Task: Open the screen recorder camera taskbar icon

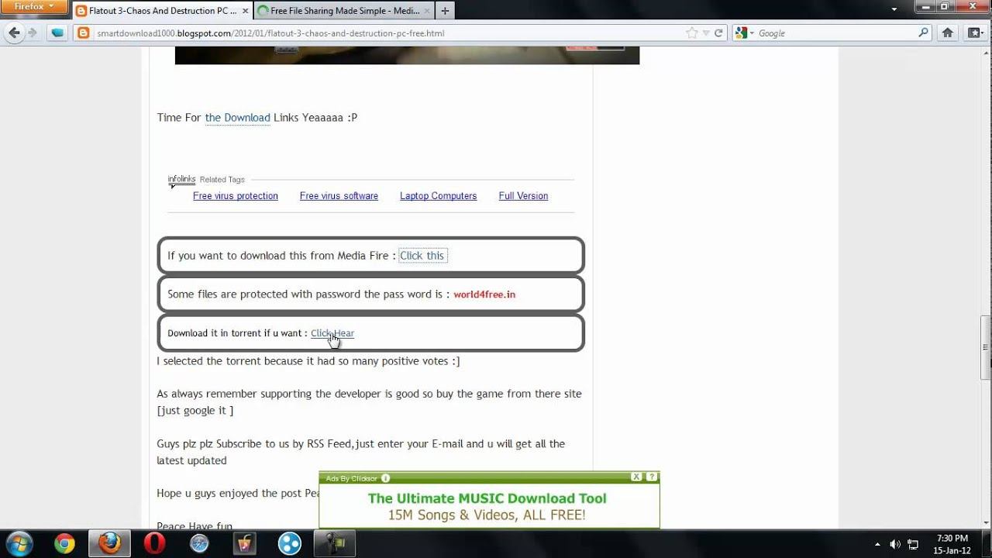Action: click(335, 544)
